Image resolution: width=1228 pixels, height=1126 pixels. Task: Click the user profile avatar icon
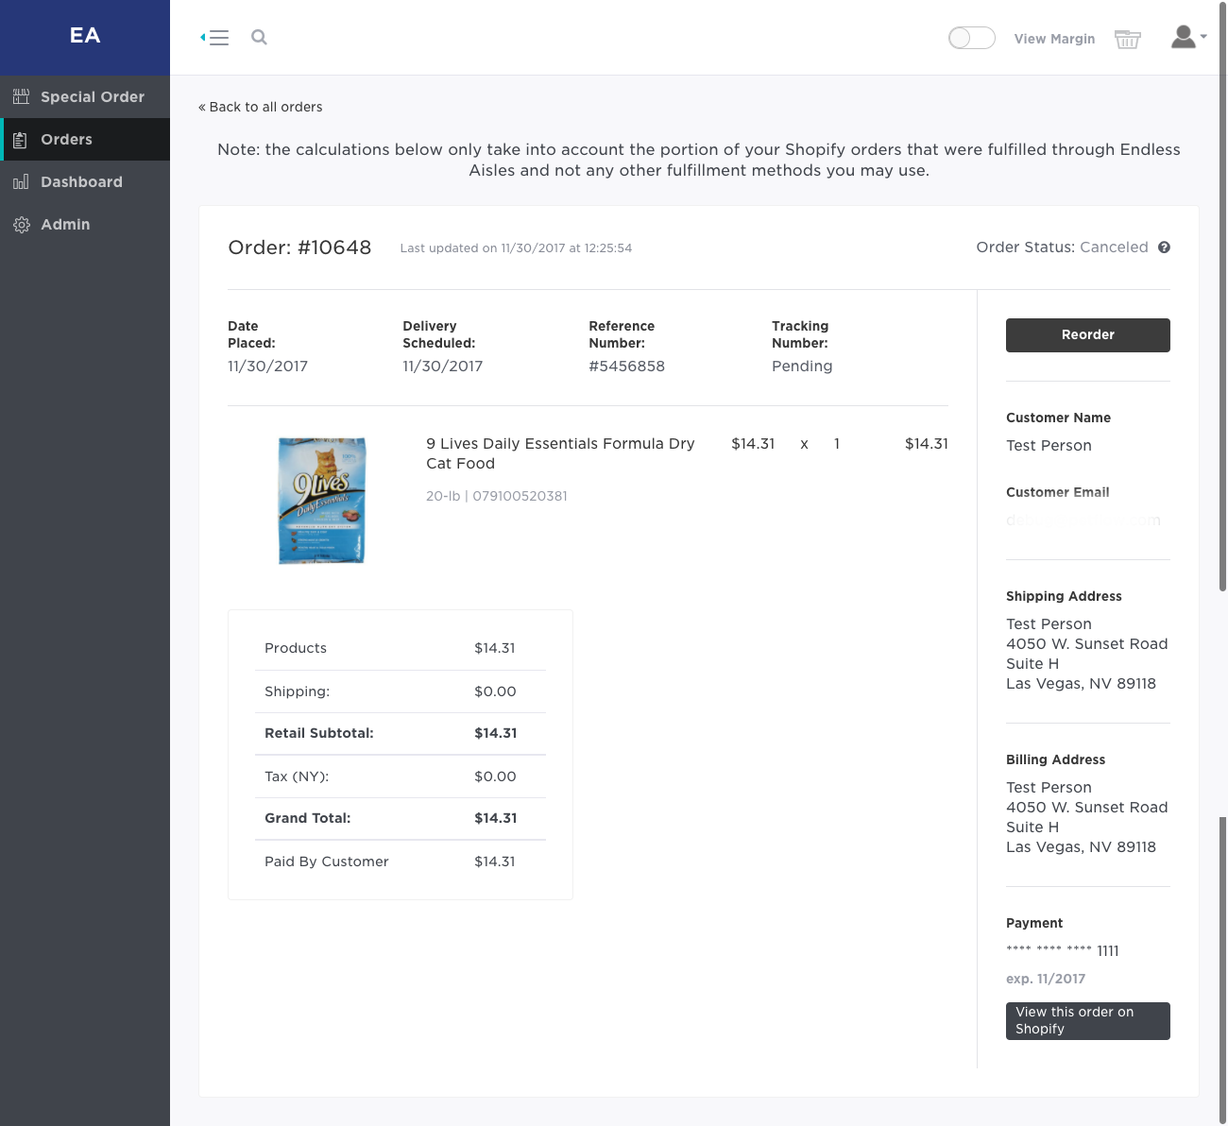[1183, 37]
